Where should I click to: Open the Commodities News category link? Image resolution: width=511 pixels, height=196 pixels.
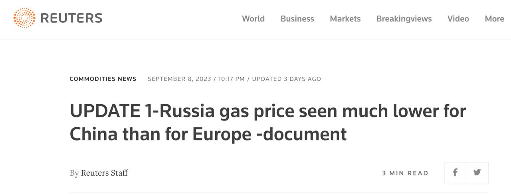click(x=103, y=79)
